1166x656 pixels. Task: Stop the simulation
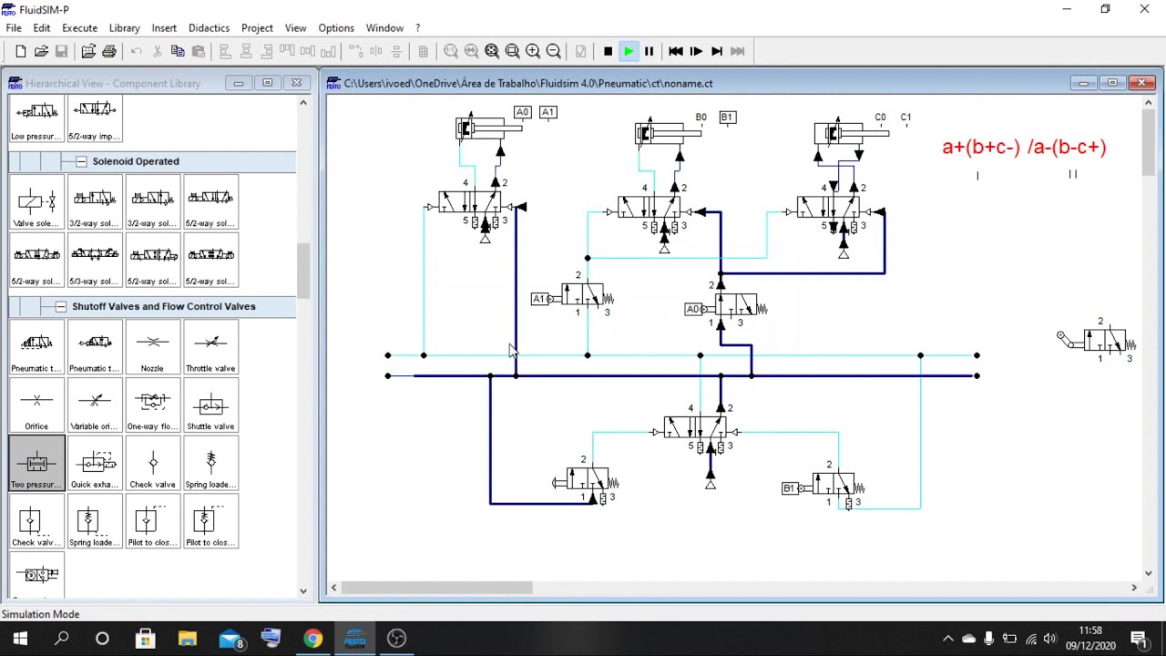608,52
